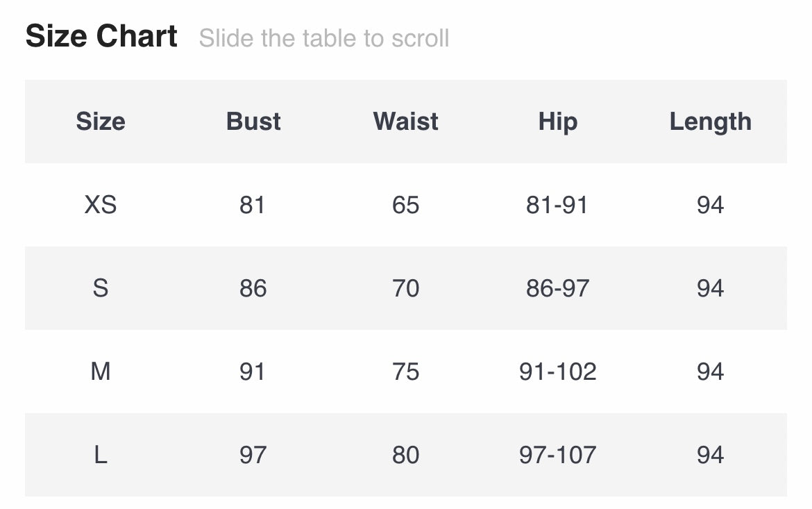The width and height of the screenshot is (812, 509).
Task: Click the XS hip range 81-91
Action: click(x=557, y=205)
